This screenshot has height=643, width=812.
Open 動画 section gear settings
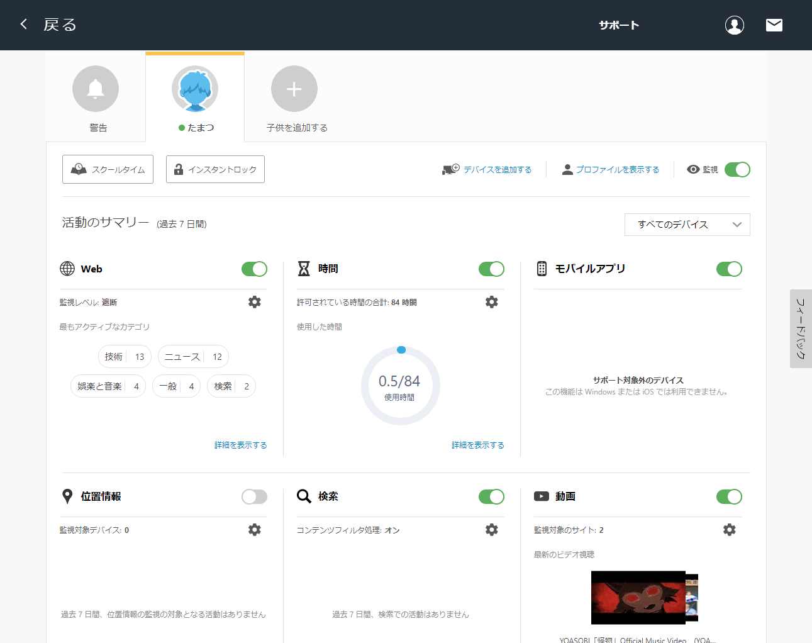coord(730,530)
